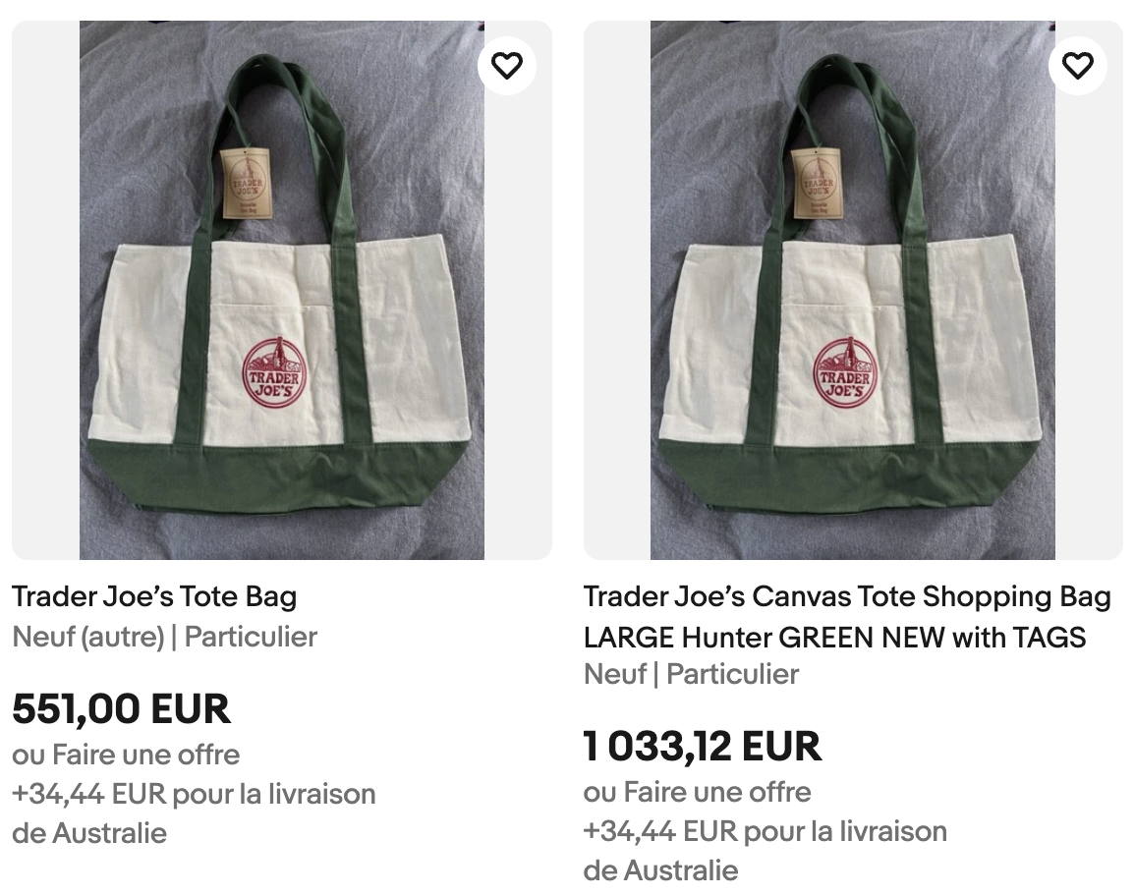Click the 551,00 EUR price
Screen dimensions: 1134x896
click(119, 709)
